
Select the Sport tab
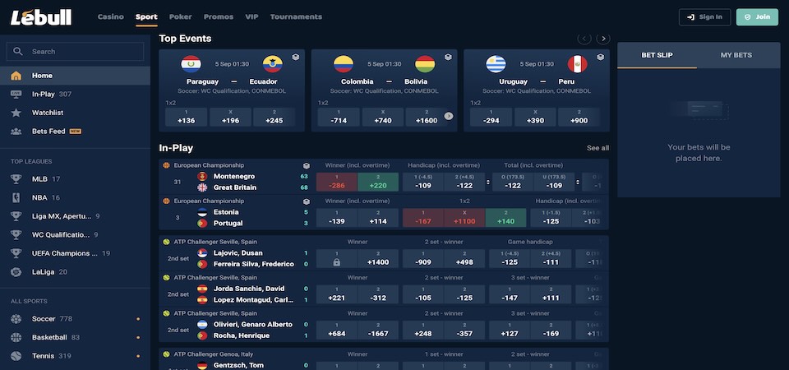coord(146,16)
